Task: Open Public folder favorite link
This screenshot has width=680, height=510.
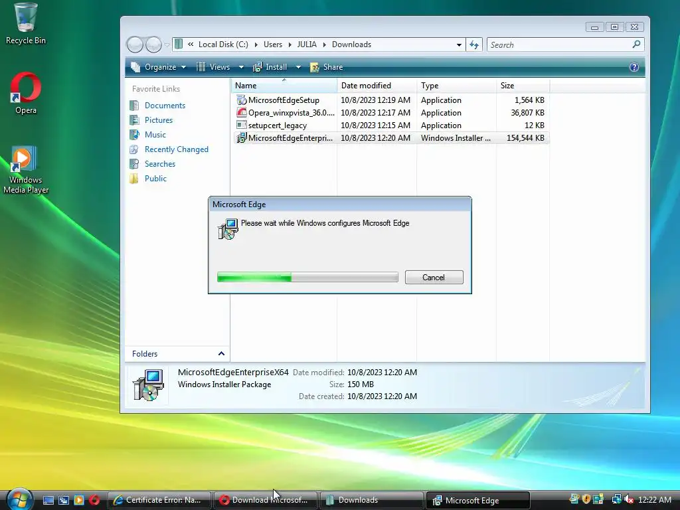Action: click(x=155, y=178)
